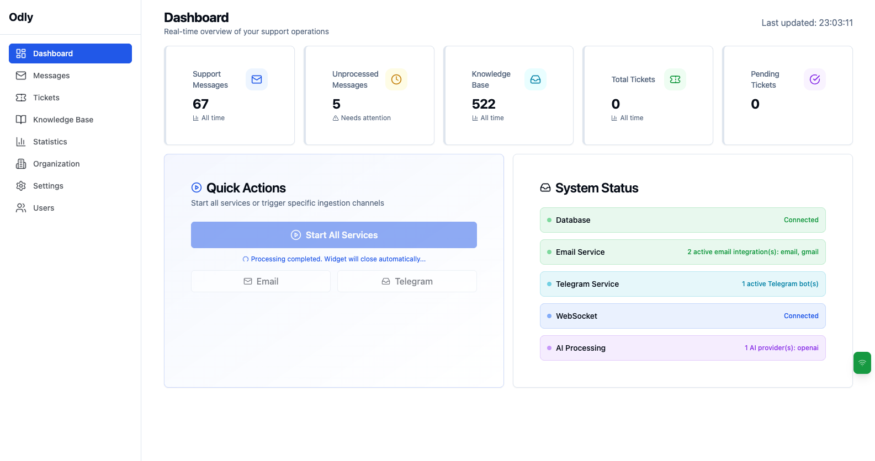Click the Support Messages count 67
The image size is (875, 461).
pos(200,104)
